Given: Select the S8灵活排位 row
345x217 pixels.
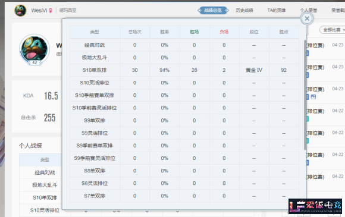Looking at the screenshot, I should pyautogui.click(x=184, y=183).
